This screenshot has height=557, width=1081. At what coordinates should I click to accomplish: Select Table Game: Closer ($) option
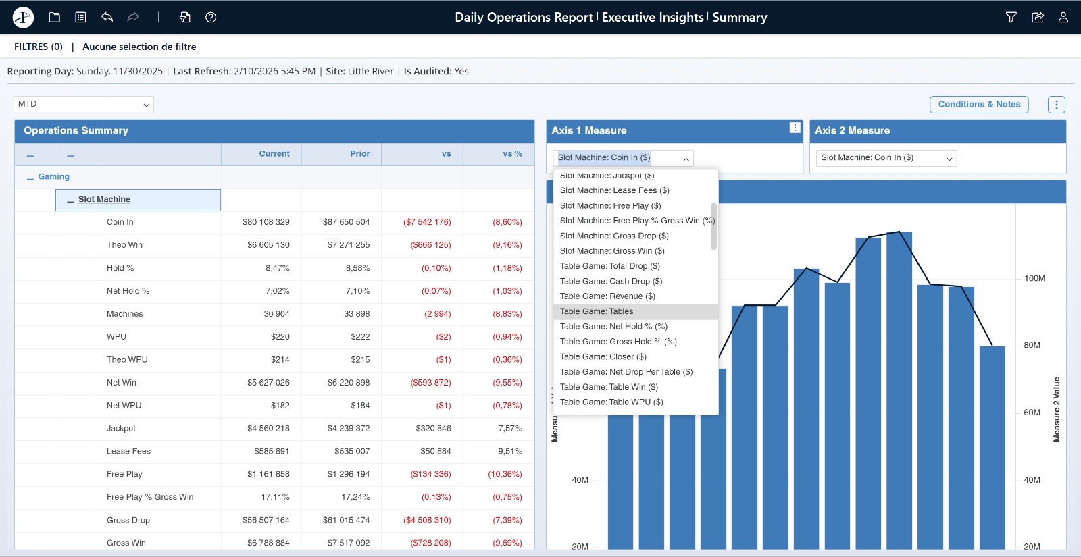(636, 356)
